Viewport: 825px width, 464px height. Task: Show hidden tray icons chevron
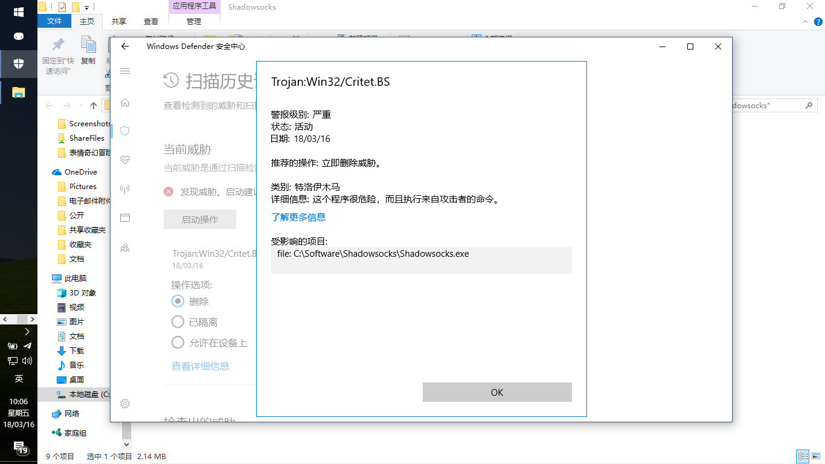[27, 332]
